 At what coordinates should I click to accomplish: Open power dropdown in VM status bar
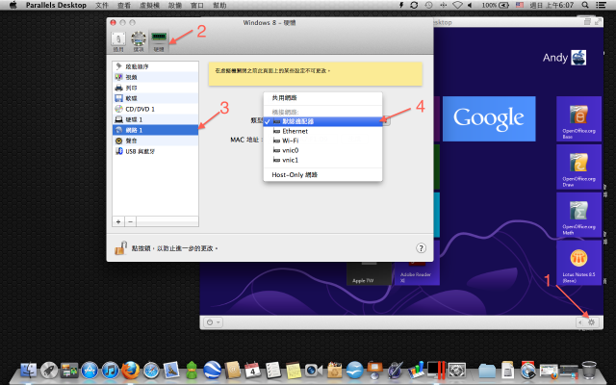click(214, 322)
